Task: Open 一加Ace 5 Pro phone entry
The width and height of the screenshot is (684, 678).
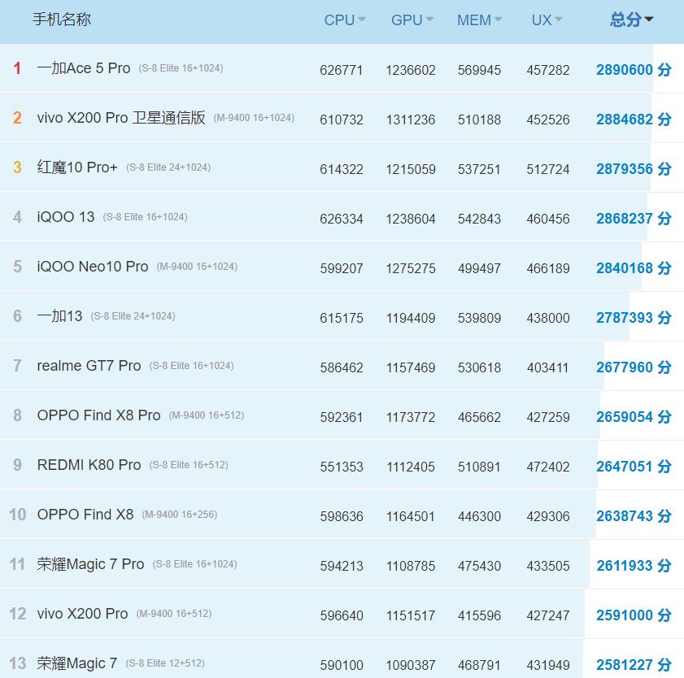Action: 84,68
